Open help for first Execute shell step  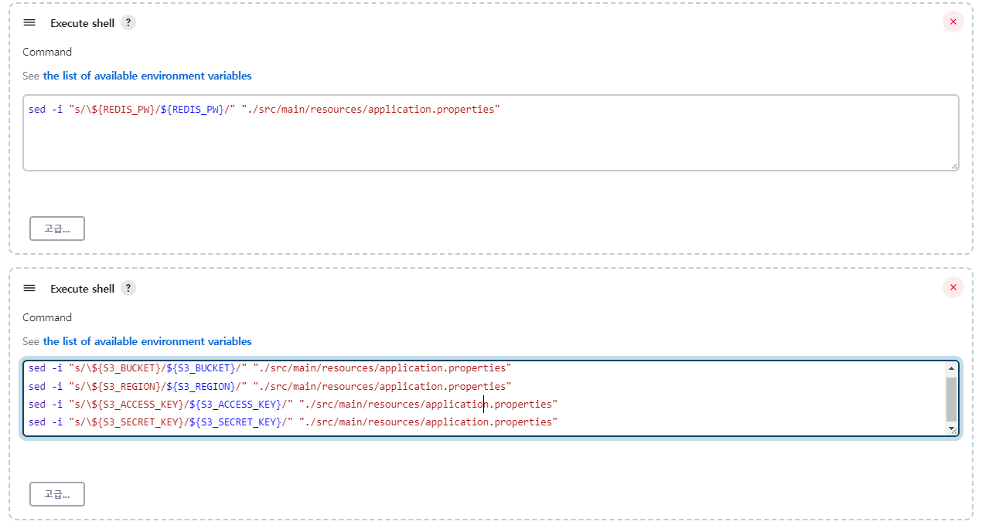point(128,22)
